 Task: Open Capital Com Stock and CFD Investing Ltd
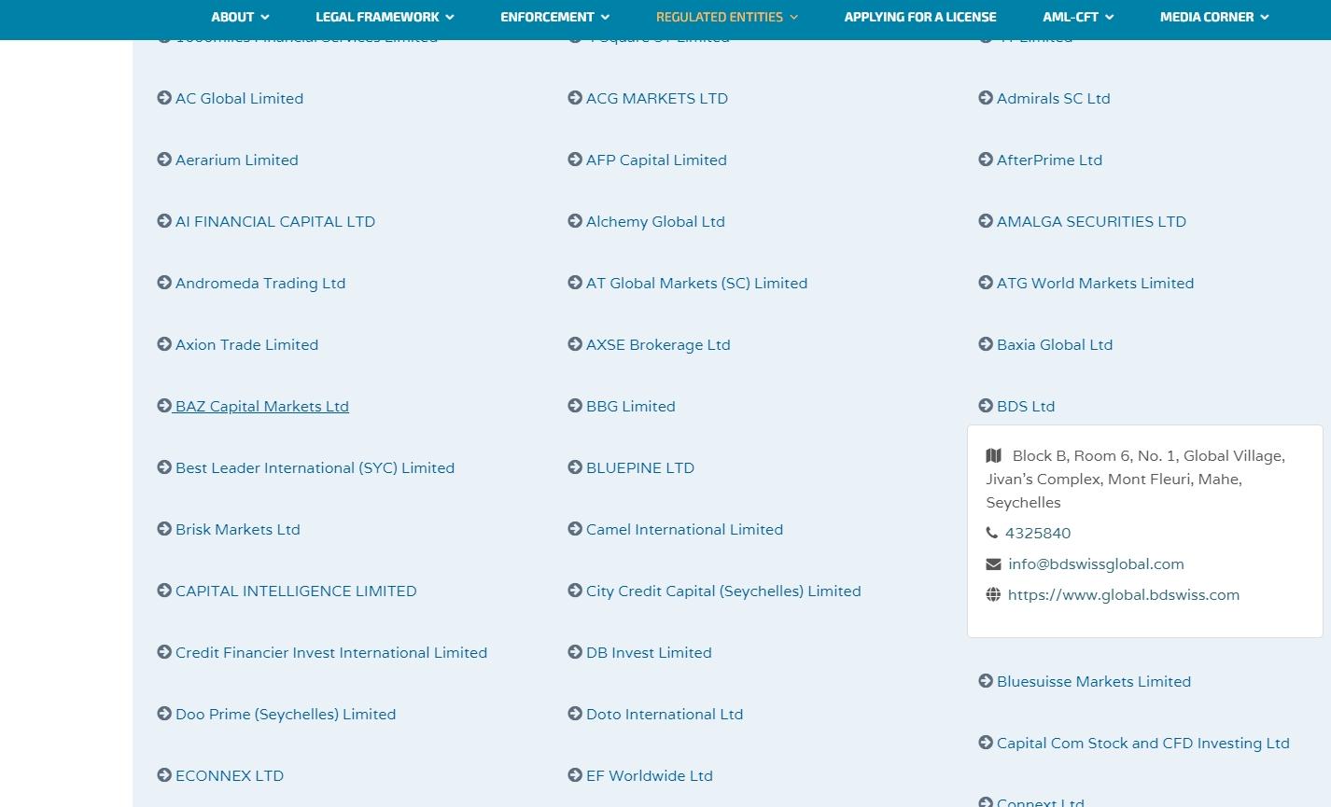tap(1143, 743)
